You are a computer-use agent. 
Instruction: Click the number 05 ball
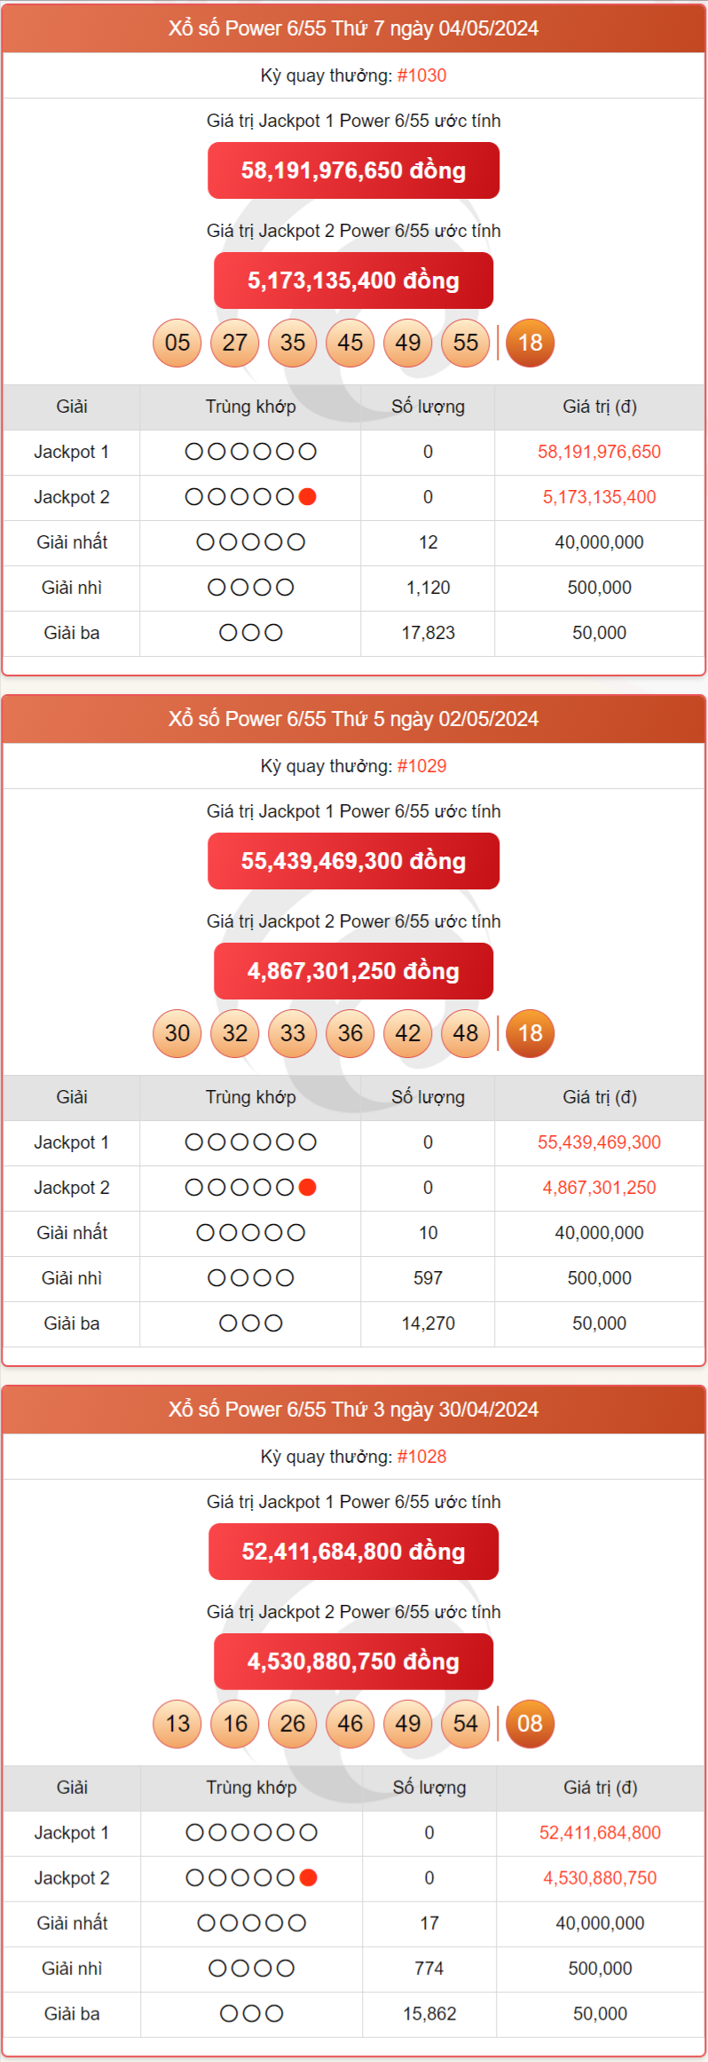pos(177,343)
